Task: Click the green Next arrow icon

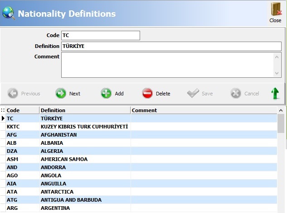Action: 61,93
